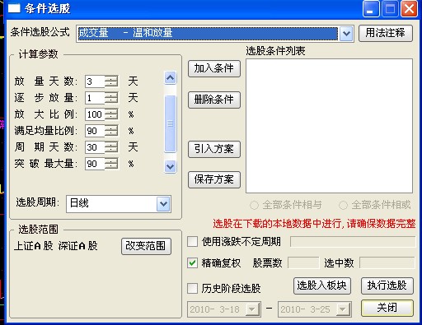Click the 放量天数 input field
This screenshot has width=422, height=325.
95,81
